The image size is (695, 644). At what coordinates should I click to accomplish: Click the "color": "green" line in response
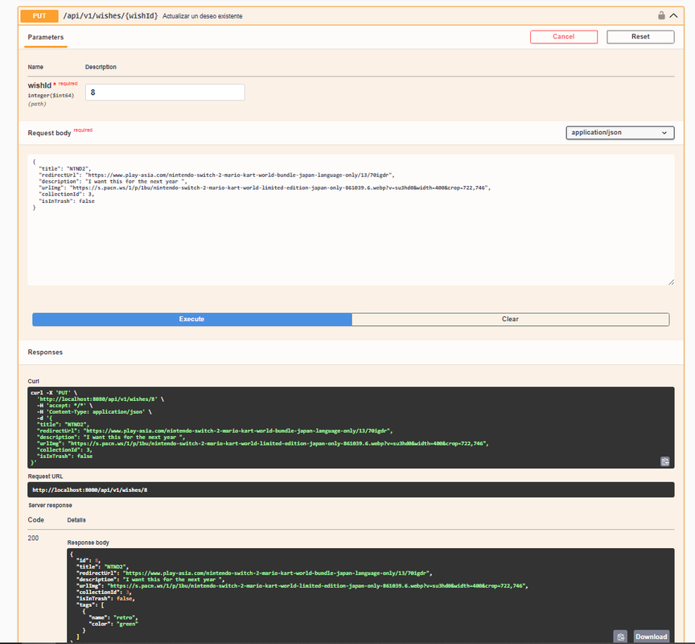(113, 624)
